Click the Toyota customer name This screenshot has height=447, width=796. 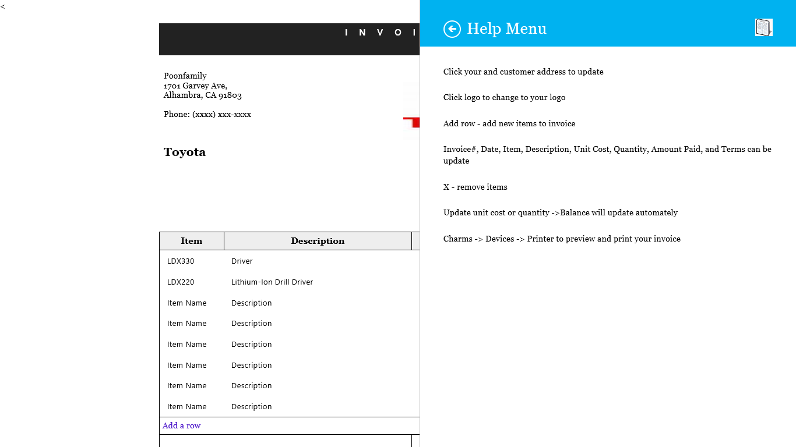click(185, 152)
